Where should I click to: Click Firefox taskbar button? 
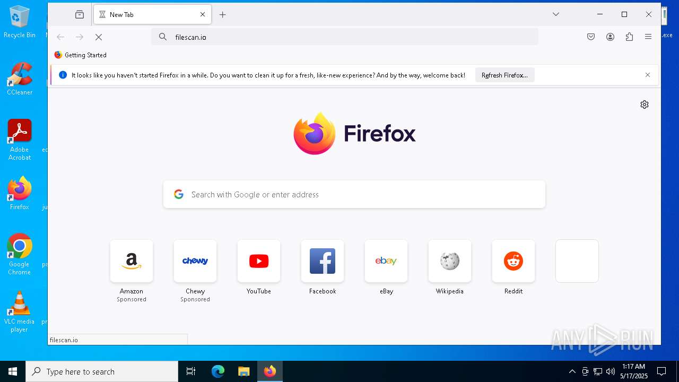point(270,371)
